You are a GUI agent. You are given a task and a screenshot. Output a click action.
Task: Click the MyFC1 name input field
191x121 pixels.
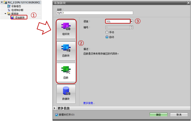95,13
